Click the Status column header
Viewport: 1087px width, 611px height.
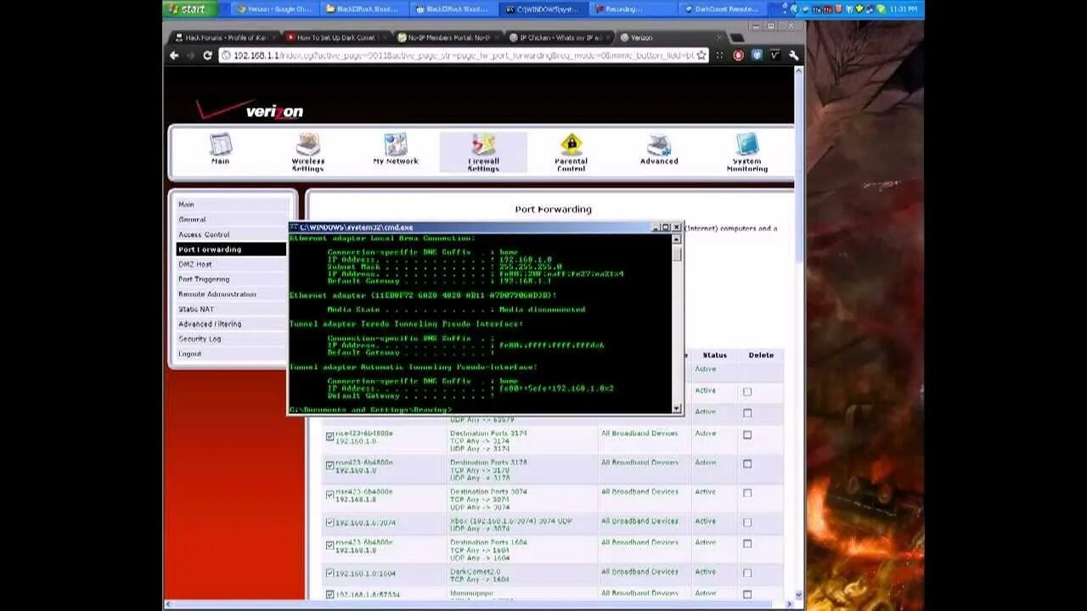pos(715,356)
